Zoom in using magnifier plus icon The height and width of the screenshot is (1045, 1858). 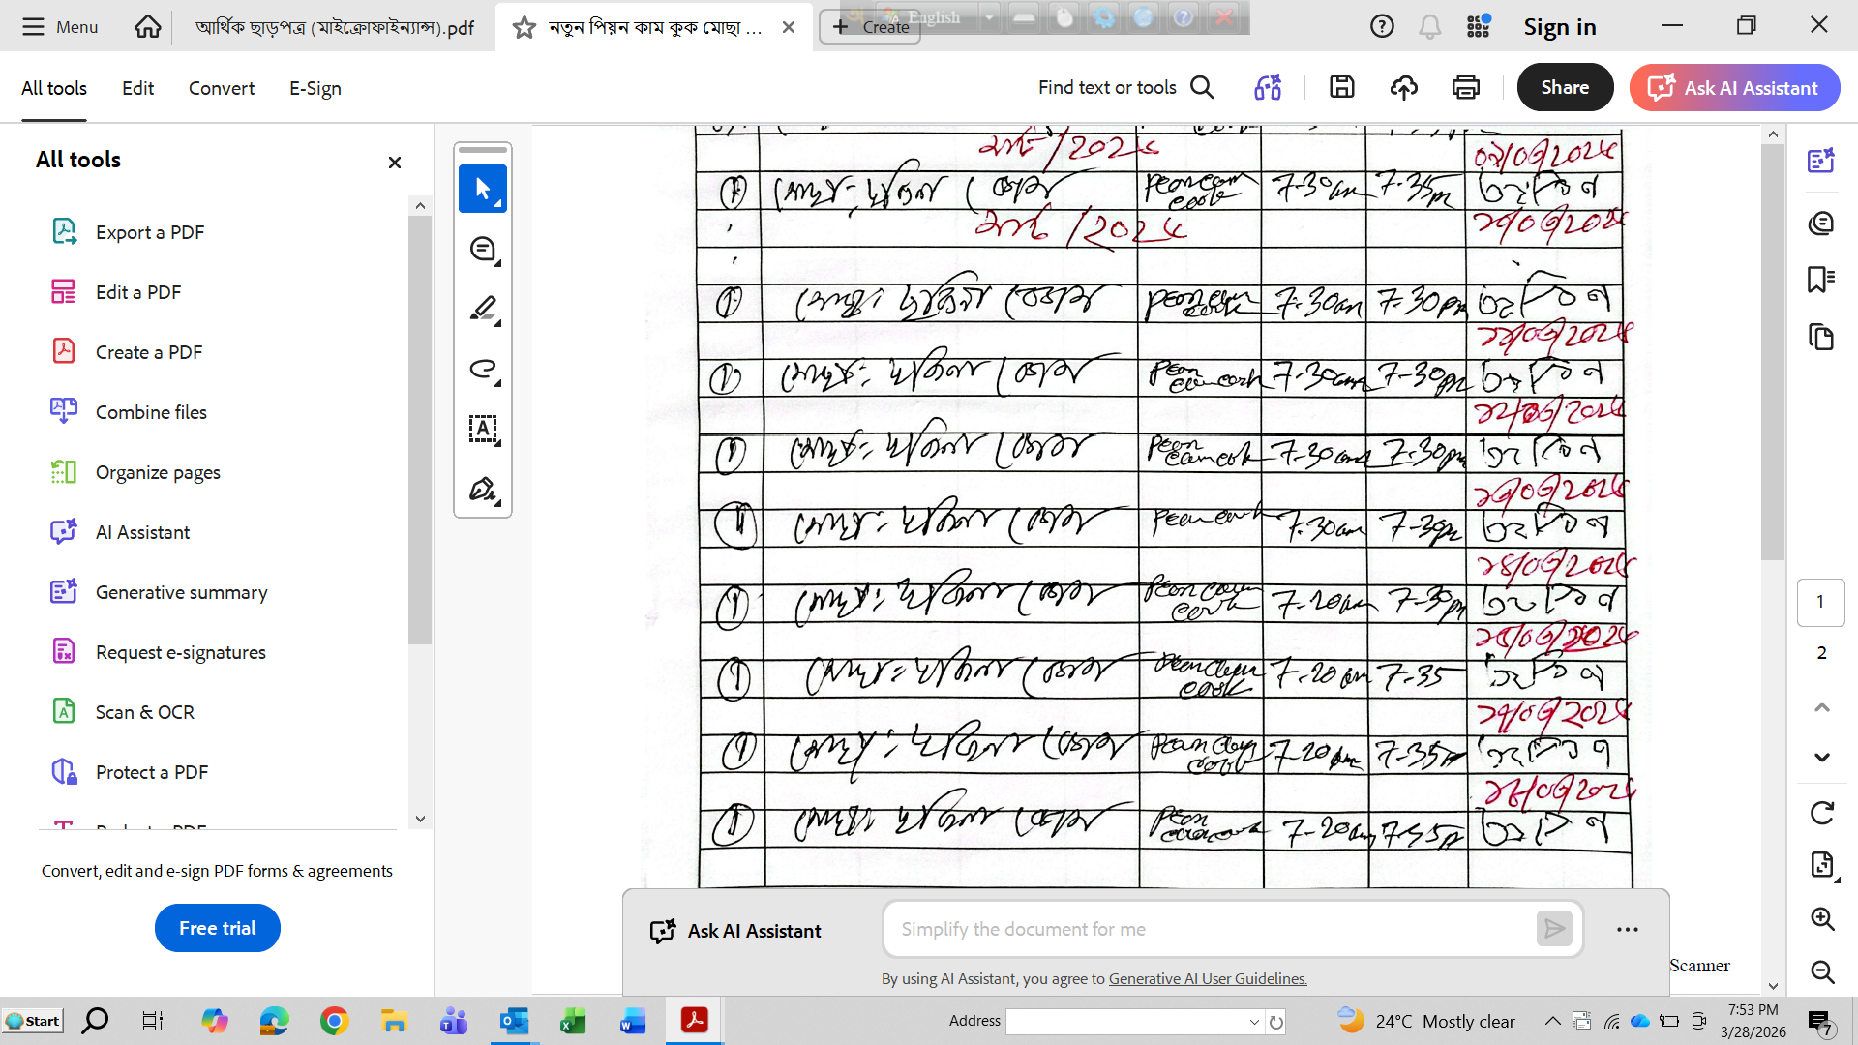(1821, 918)
